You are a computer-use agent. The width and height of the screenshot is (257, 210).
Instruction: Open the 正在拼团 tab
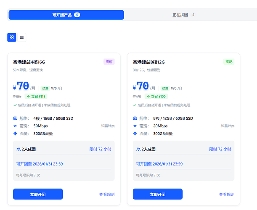click(183, 15)
